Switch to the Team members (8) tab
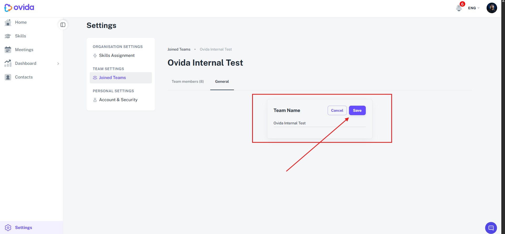Screen dimensions: 505x234 pyautogui.click(x=188, y=81)
